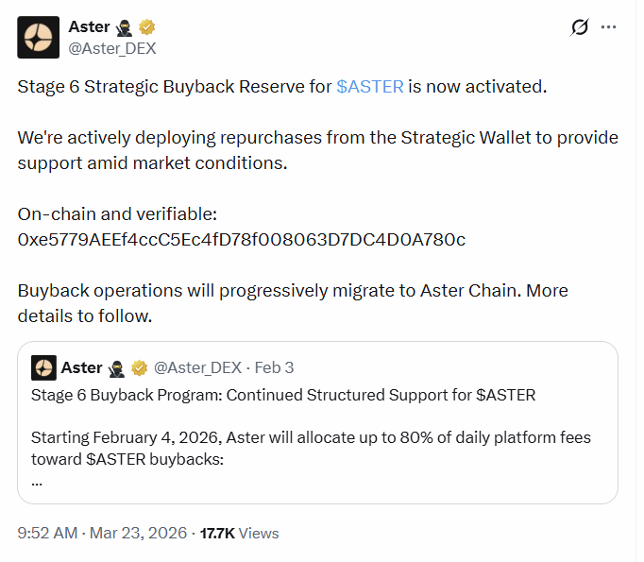Click the small avatar in quoted post
The image size is (644, 562).
43,366
